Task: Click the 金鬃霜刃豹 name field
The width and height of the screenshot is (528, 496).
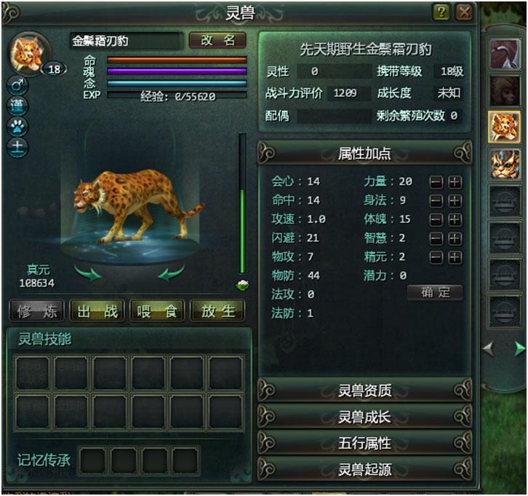Action: (x=126, y=41)
